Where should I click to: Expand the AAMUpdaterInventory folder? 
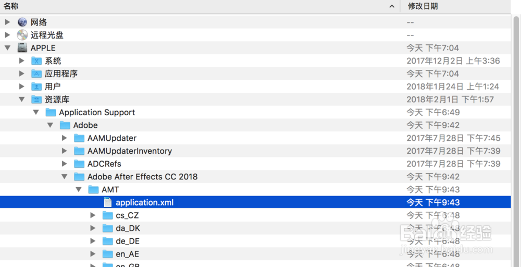(x=65, y=151)
